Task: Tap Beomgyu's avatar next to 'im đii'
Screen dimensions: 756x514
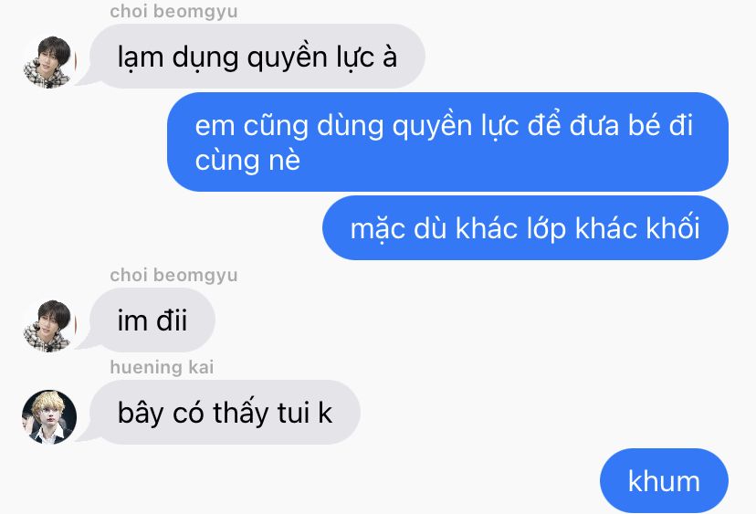Action: click(x=48, y=325)
